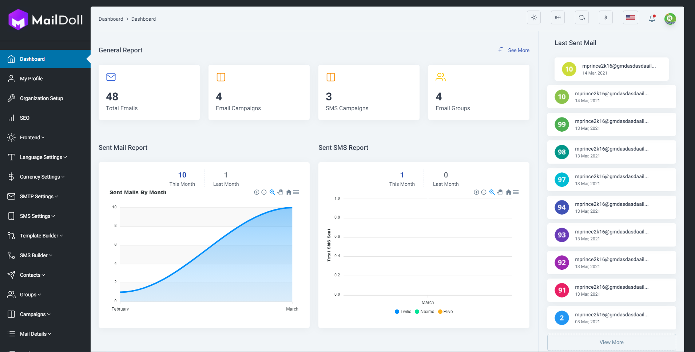
Task: Toggle Plivo series in legend
Action: tap(446, 312)
